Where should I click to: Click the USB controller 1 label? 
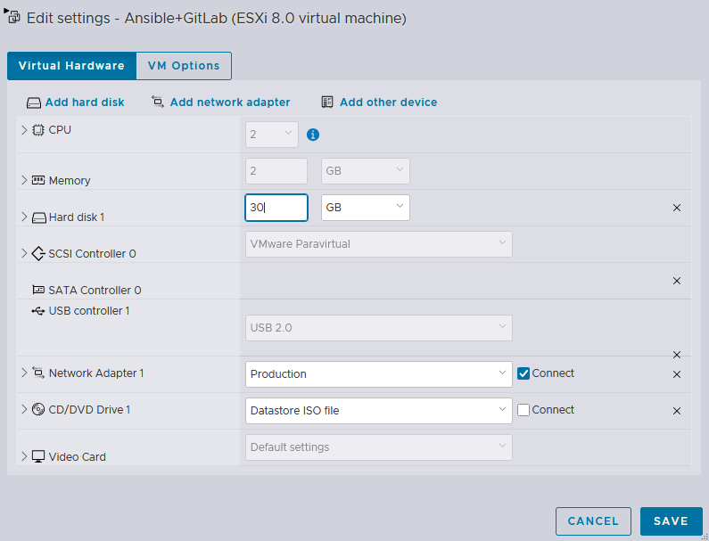[89, 311]
